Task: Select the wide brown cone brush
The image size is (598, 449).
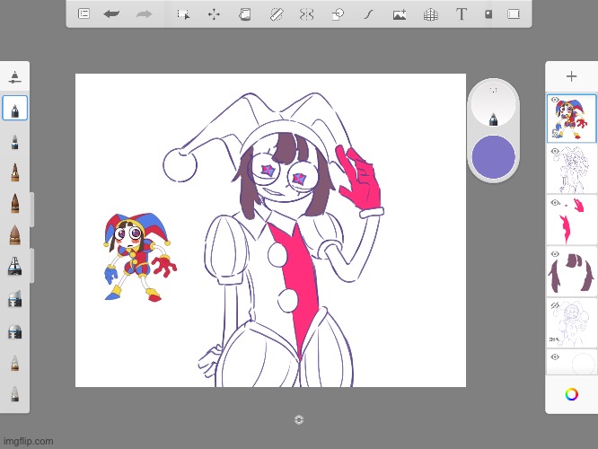Action: tap(15, 234)
